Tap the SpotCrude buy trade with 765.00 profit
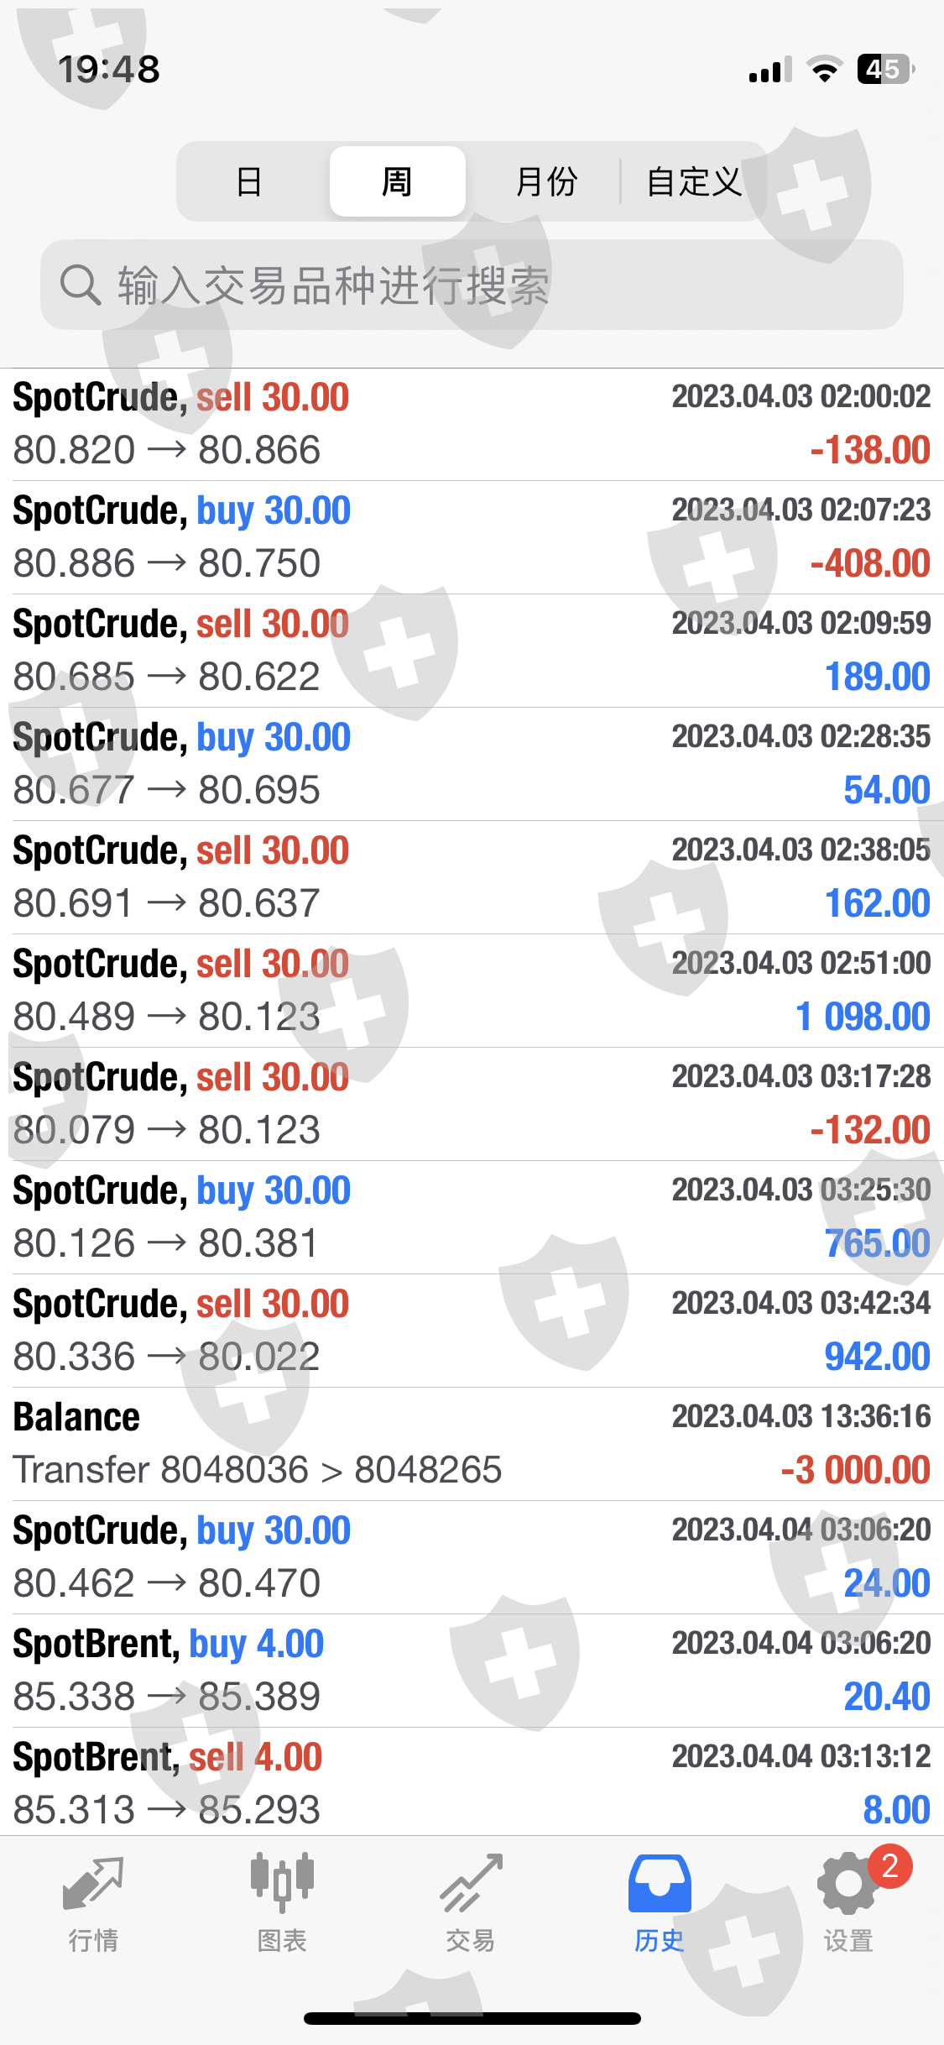This screenshot has height=2045, width=944. click(x=472, y=1217)
